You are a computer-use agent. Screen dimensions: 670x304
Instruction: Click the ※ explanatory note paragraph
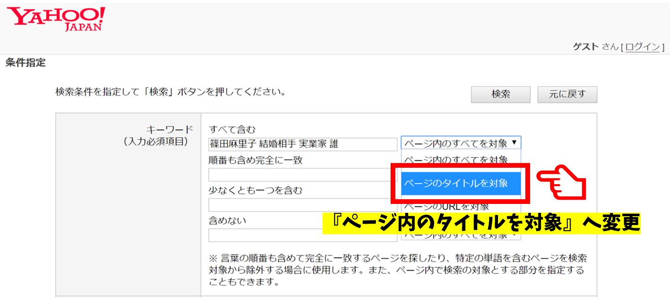click(x=397, y=270)
